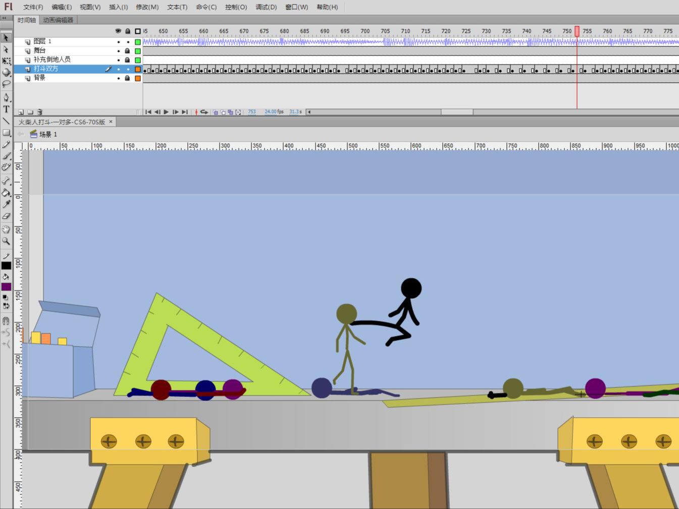The width and height of the screenshot is (679, 509).
Task: Open the stroke color swatch
Action: pyautogui.click(x=6, y=265)
